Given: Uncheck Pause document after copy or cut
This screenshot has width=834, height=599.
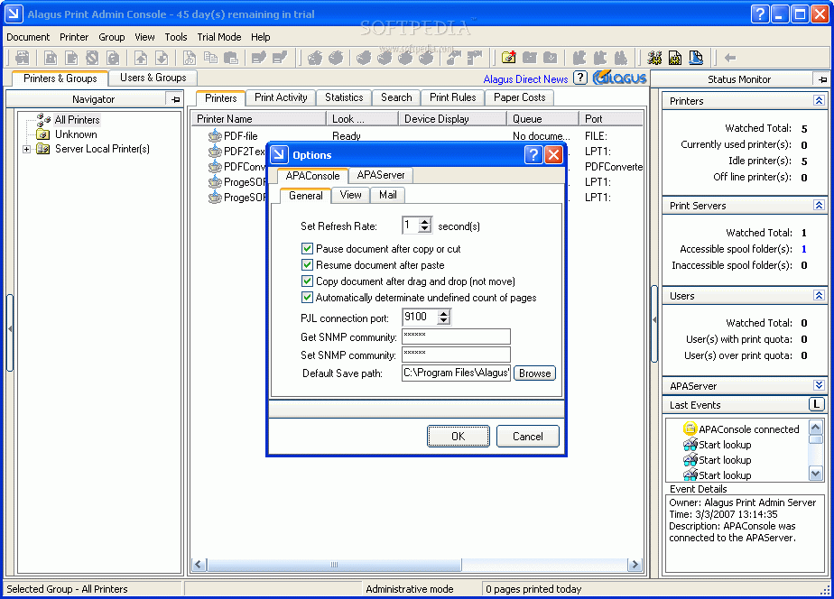Looking at the screenshot, I should coord(307,248).
